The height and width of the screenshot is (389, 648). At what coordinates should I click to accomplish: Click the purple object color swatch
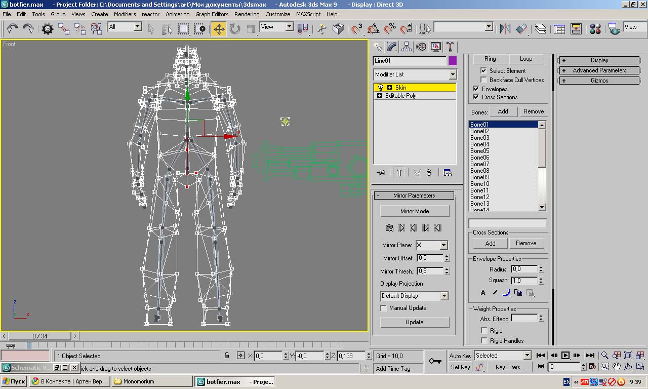[x=453, y=61]
